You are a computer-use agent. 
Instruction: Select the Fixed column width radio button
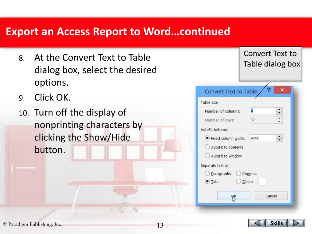point(207,138)
